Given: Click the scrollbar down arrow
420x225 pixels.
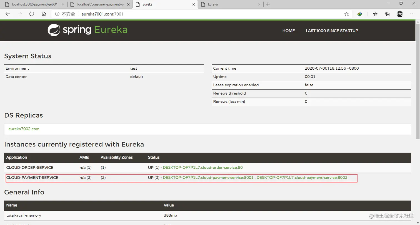Looking at the screenshot, I should coord(417,223).
